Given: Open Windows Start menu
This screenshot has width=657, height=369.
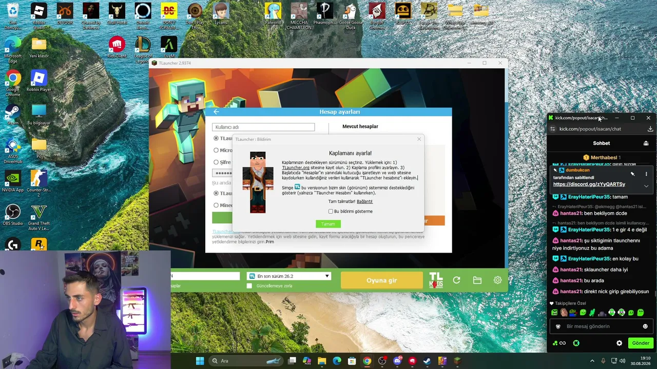Looking at the screenshot, I should coord(200,361).
